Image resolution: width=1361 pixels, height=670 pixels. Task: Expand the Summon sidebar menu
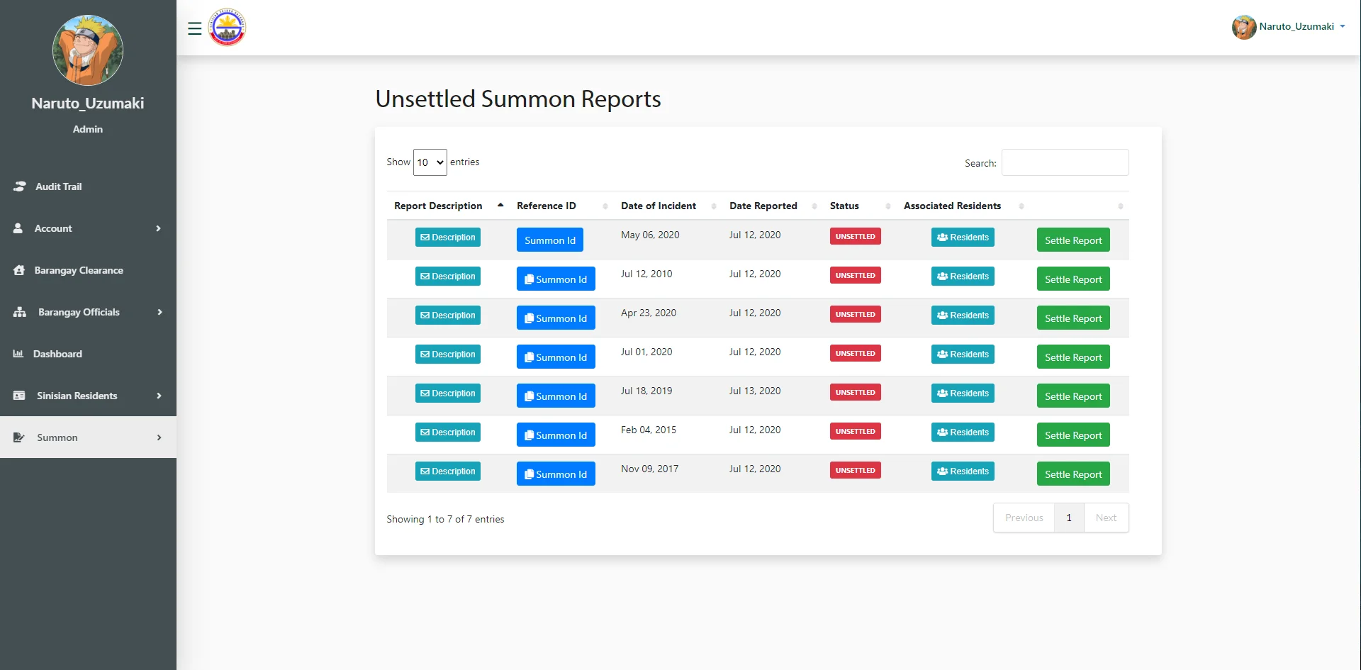(x=88, y=437)
